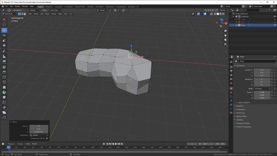Open World properties tab icon
The height and width of the screenshot is (156, 277).
click(x=231, y=83)
